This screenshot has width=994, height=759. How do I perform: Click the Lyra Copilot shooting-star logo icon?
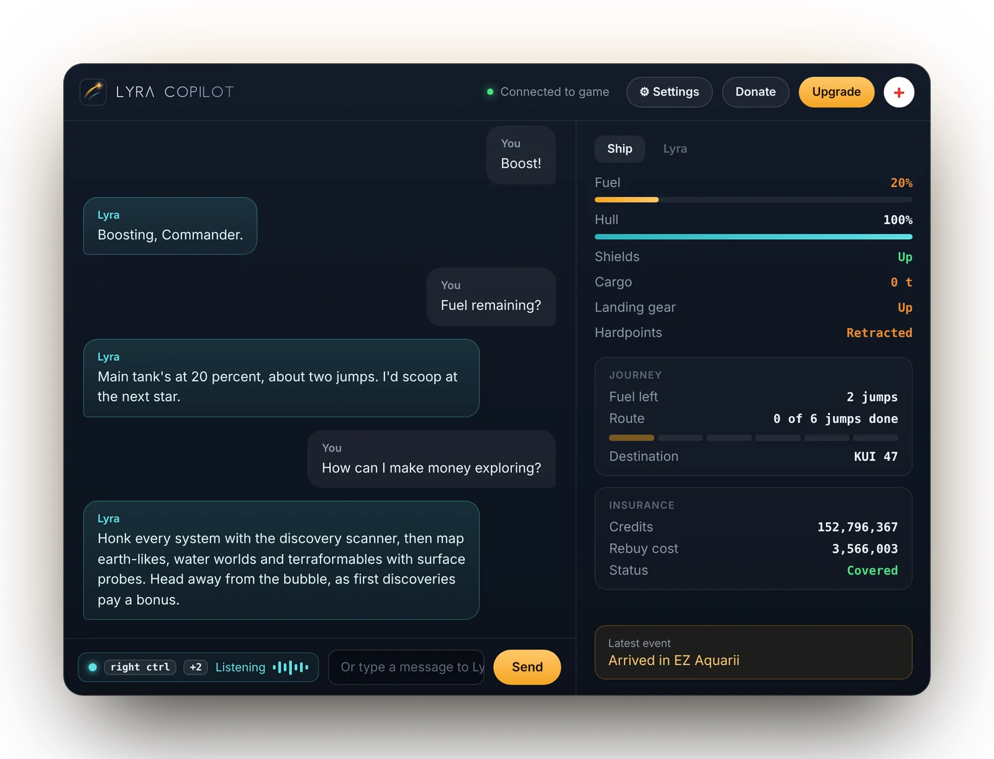click(x=93, y=92)
